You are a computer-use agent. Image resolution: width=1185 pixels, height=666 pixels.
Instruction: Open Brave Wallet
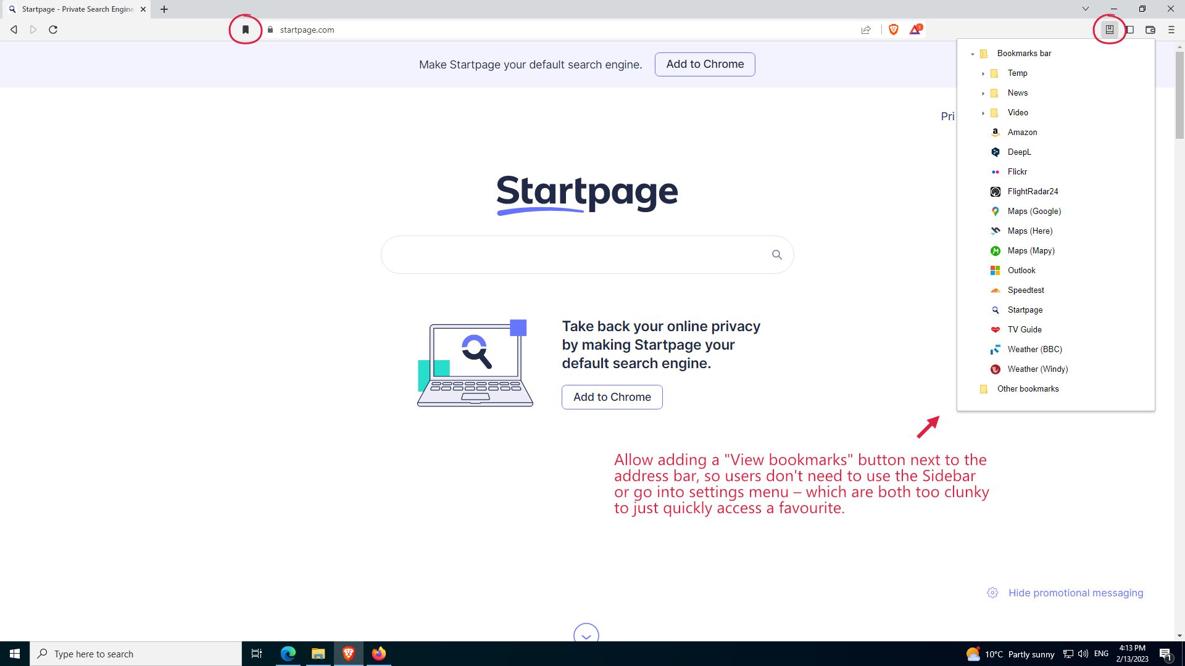[x=1150, y=30]
